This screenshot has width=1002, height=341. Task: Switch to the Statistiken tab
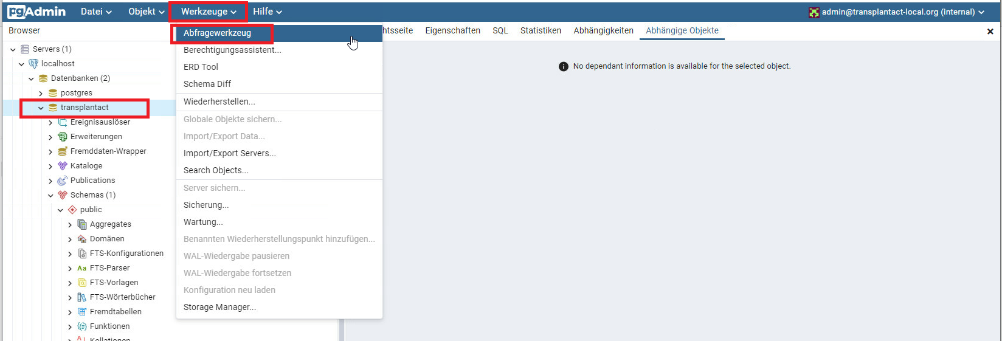(541, 30)
